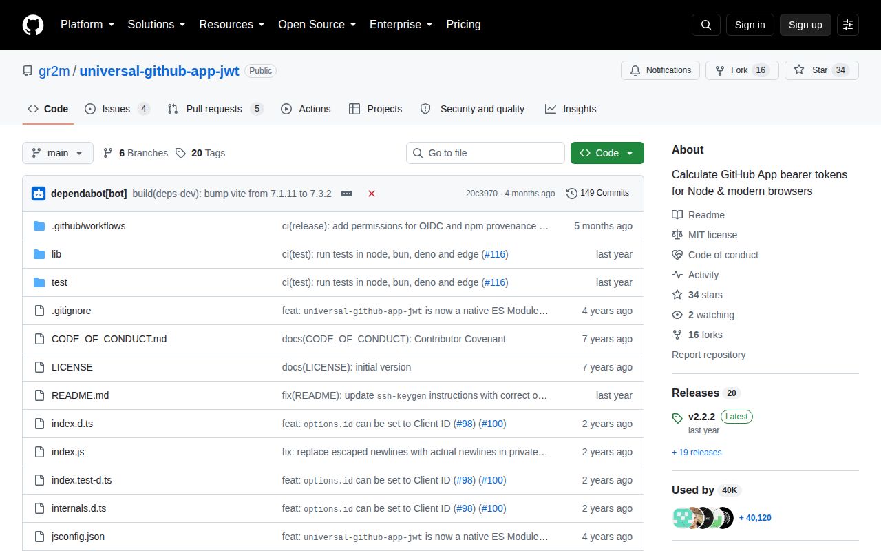Click the Sign in button
This screenshot has height=551, width=881.
[750, 25]
